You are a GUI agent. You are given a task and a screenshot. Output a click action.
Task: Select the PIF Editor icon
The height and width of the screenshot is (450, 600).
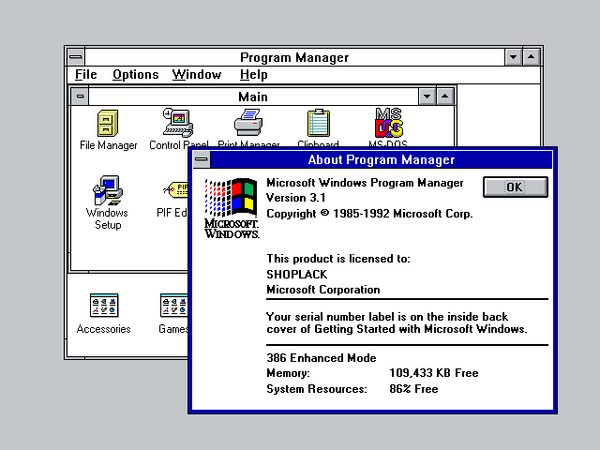(176, 189)
